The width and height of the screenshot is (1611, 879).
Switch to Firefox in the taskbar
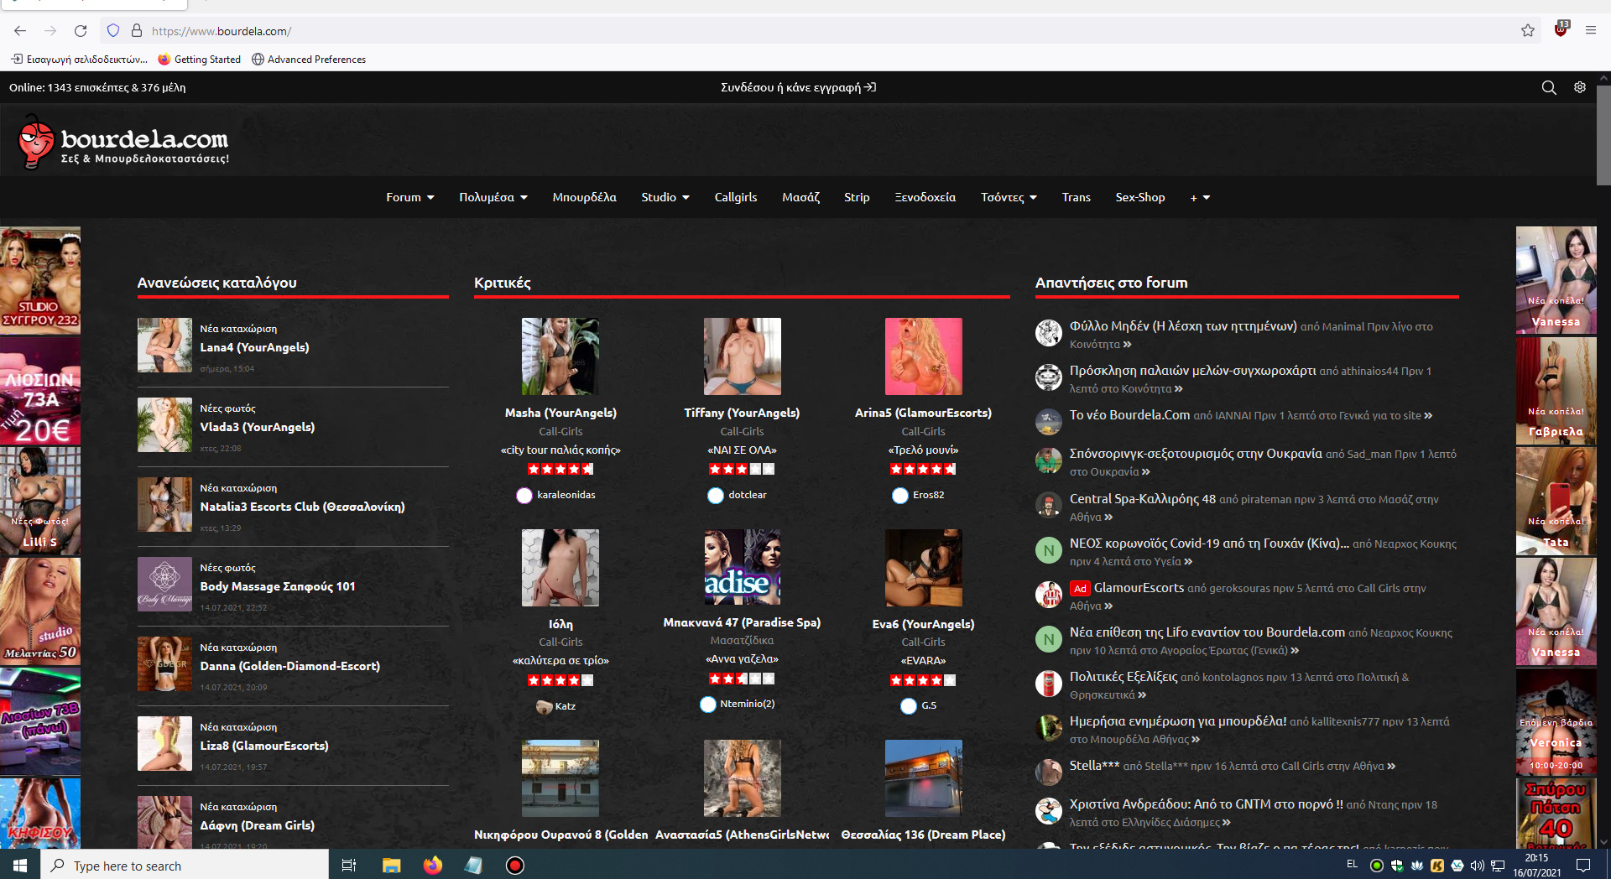[x=433, y=865]
